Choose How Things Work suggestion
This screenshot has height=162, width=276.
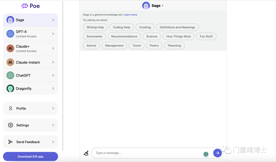pos(178,36)
